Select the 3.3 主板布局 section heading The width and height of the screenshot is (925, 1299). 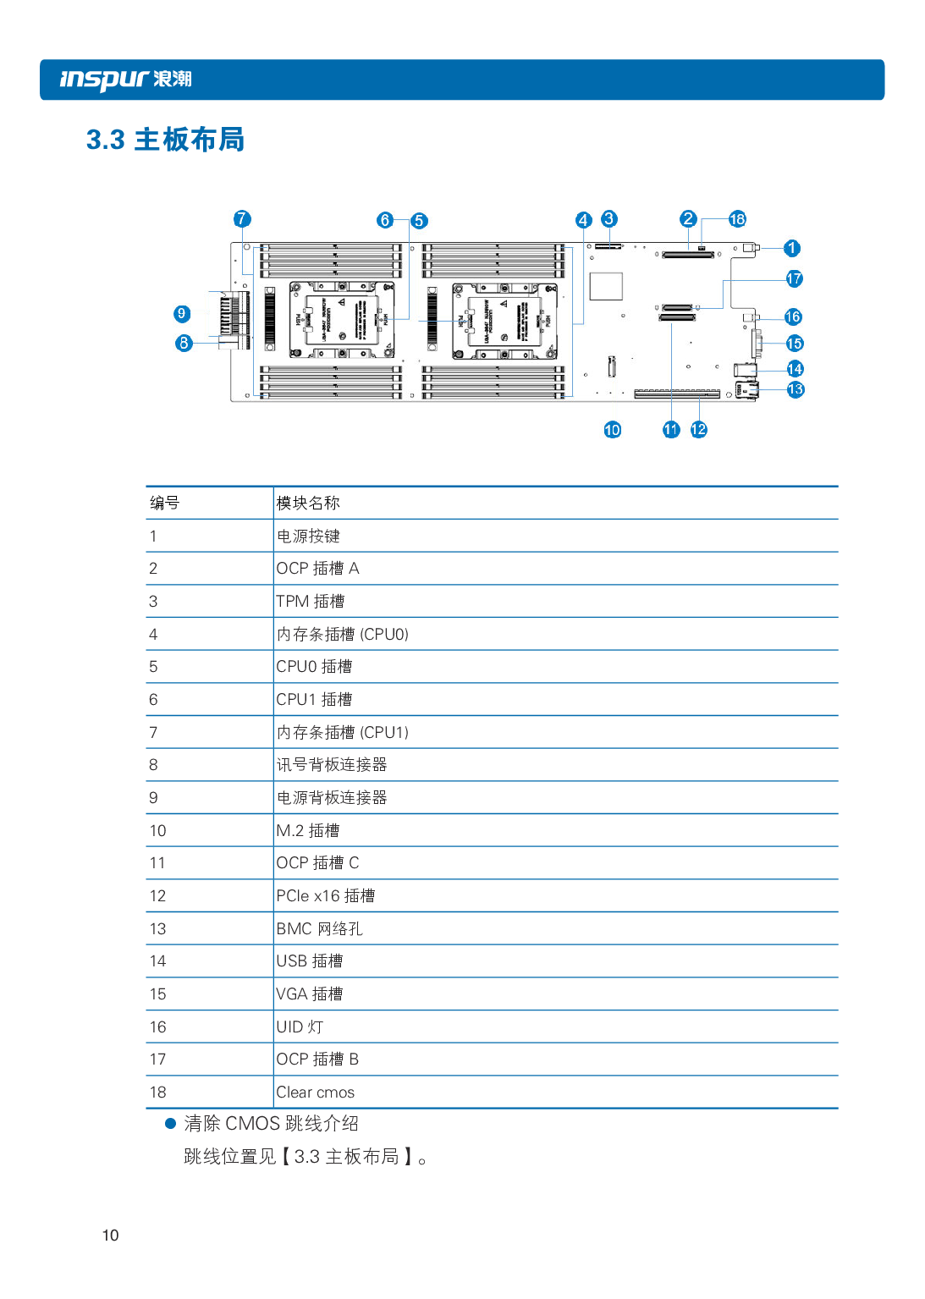click(x=166, y=139)
